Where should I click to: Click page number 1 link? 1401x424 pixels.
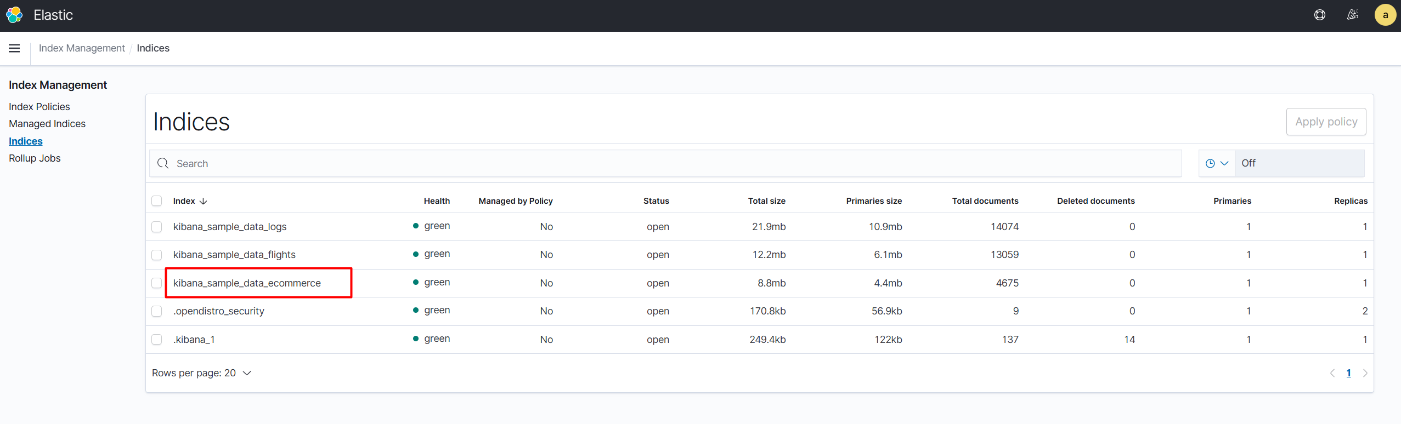pos(1349,373)
